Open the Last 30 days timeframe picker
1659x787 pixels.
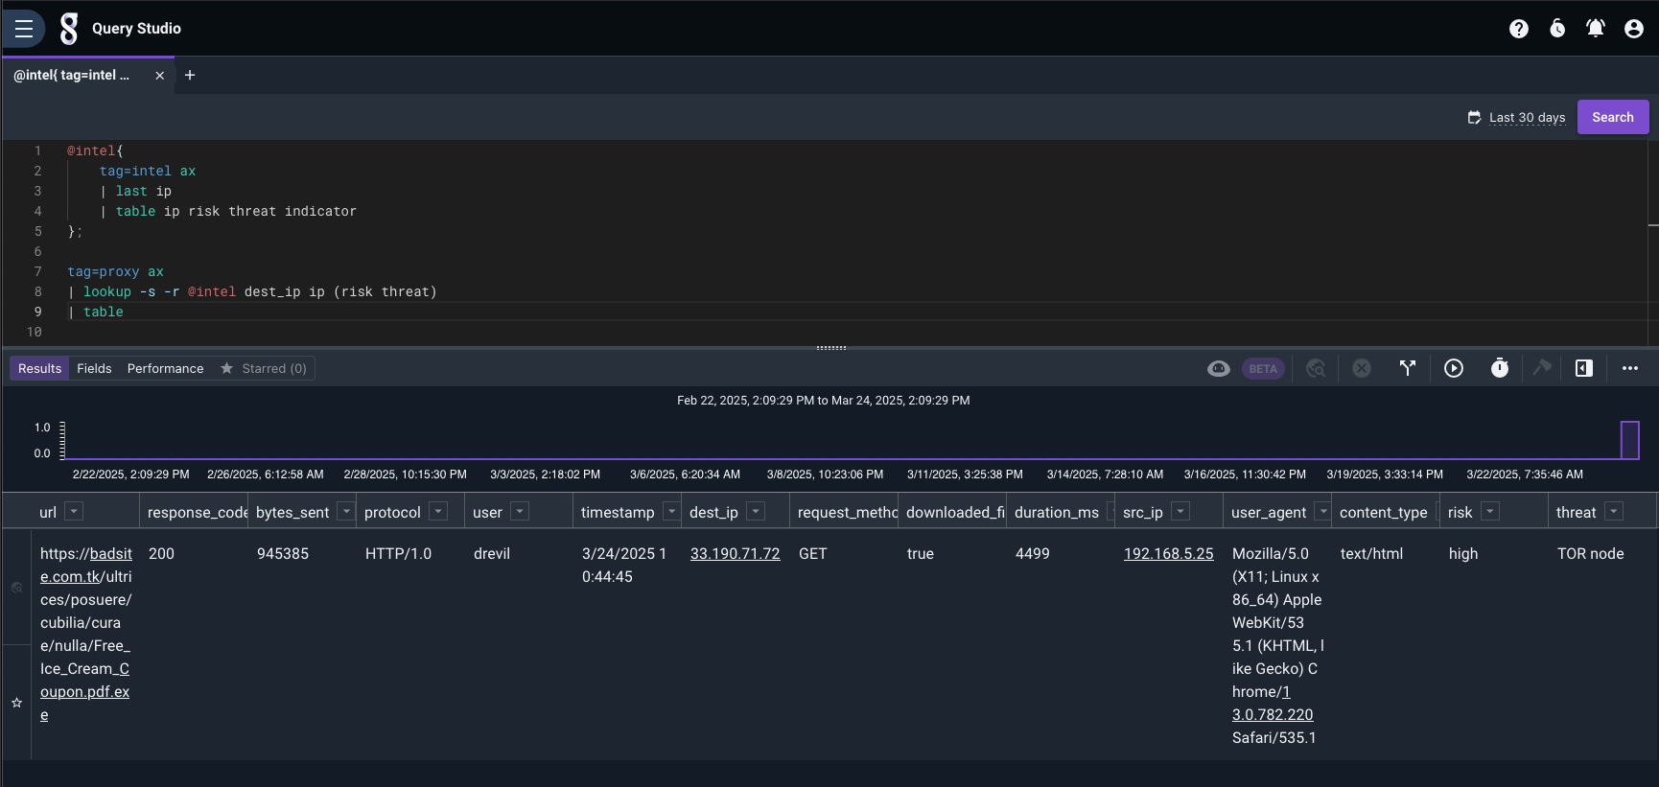pyautogui.click(x=1527, y=117)
